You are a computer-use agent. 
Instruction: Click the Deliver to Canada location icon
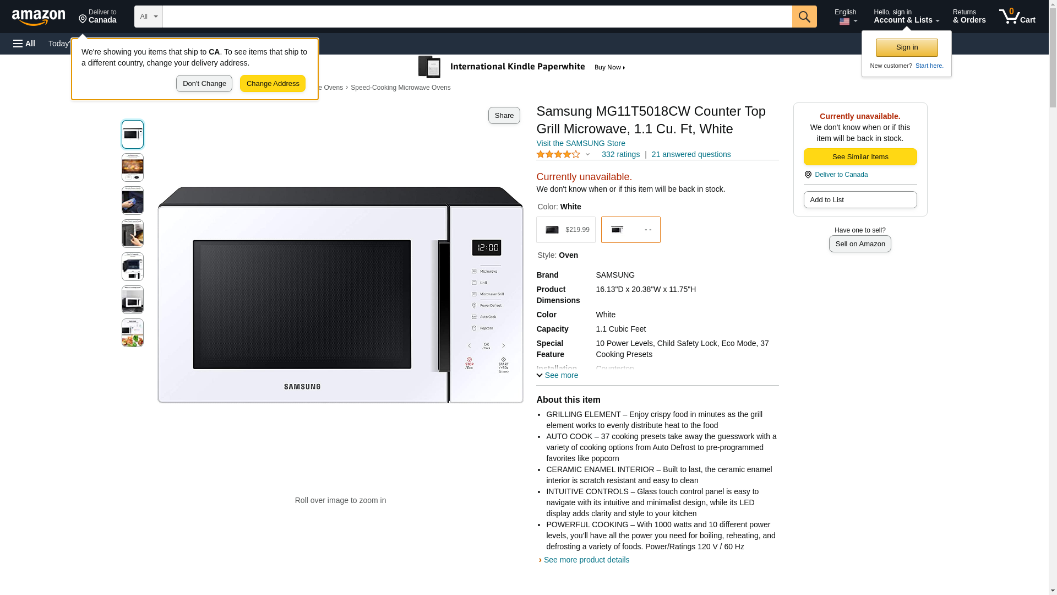click(83, 19)
